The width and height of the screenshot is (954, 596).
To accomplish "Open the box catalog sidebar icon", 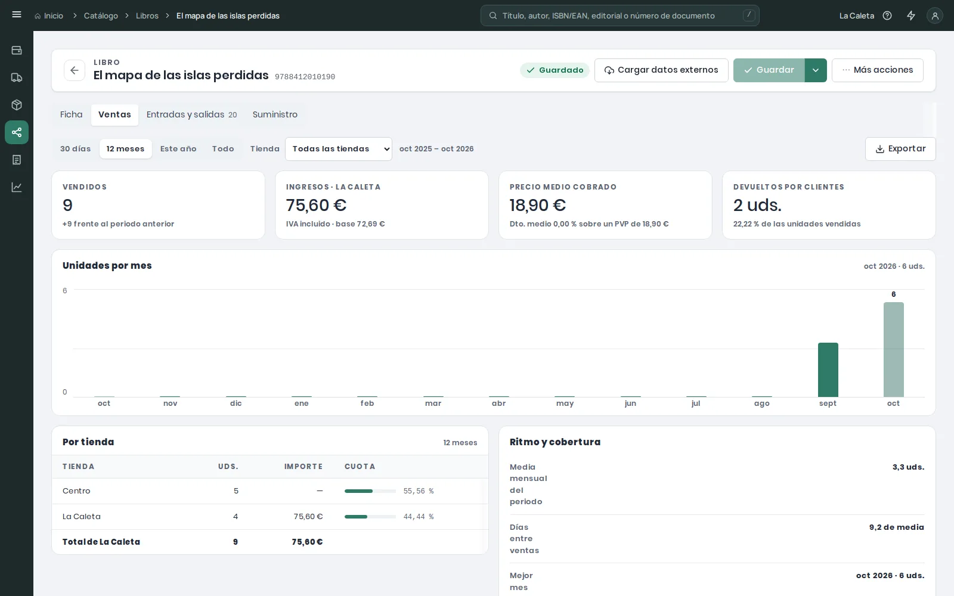I will pos(17,105).
